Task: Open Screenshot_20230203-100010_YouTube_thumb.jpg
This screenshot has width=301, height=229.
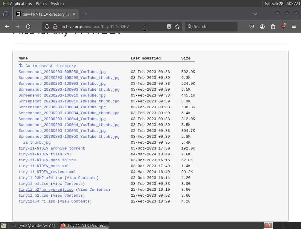Action: 69,101
